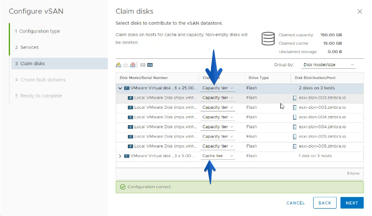Click the greyed claim for capacity tier icon
The image size is (372, 216).
pos(126,65)
